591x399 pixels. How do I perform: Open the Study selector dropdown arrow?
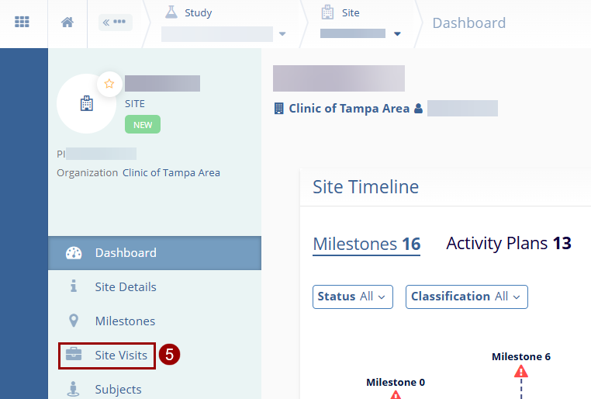pyautogui.click(x=282, y=34)
